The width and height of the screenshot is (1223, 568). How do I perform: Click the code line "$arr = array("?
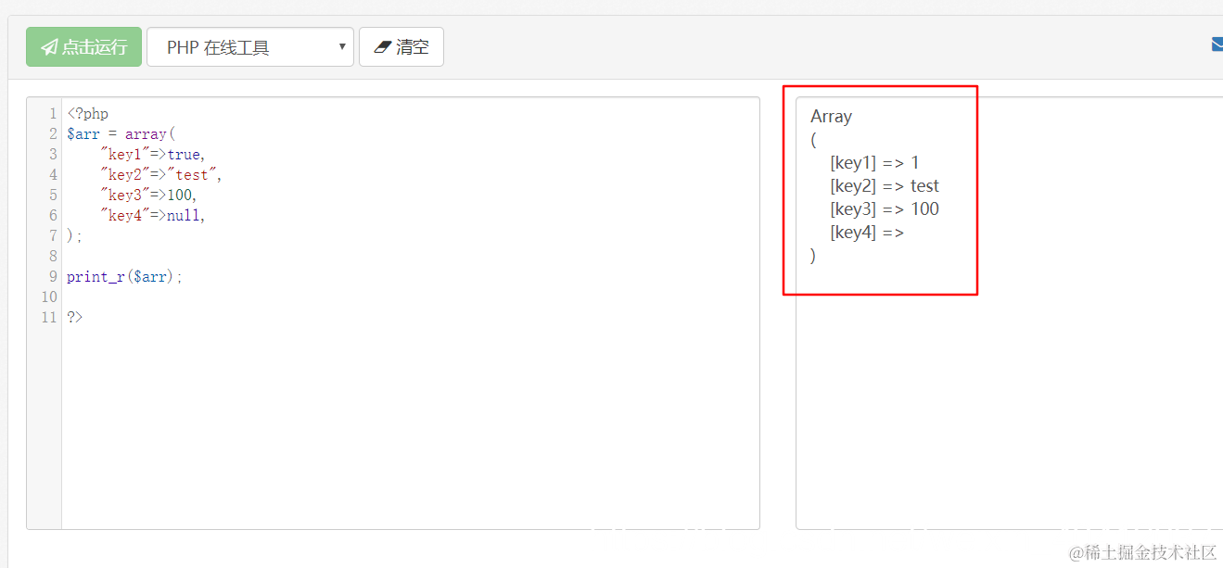click(x=121, y=134)
